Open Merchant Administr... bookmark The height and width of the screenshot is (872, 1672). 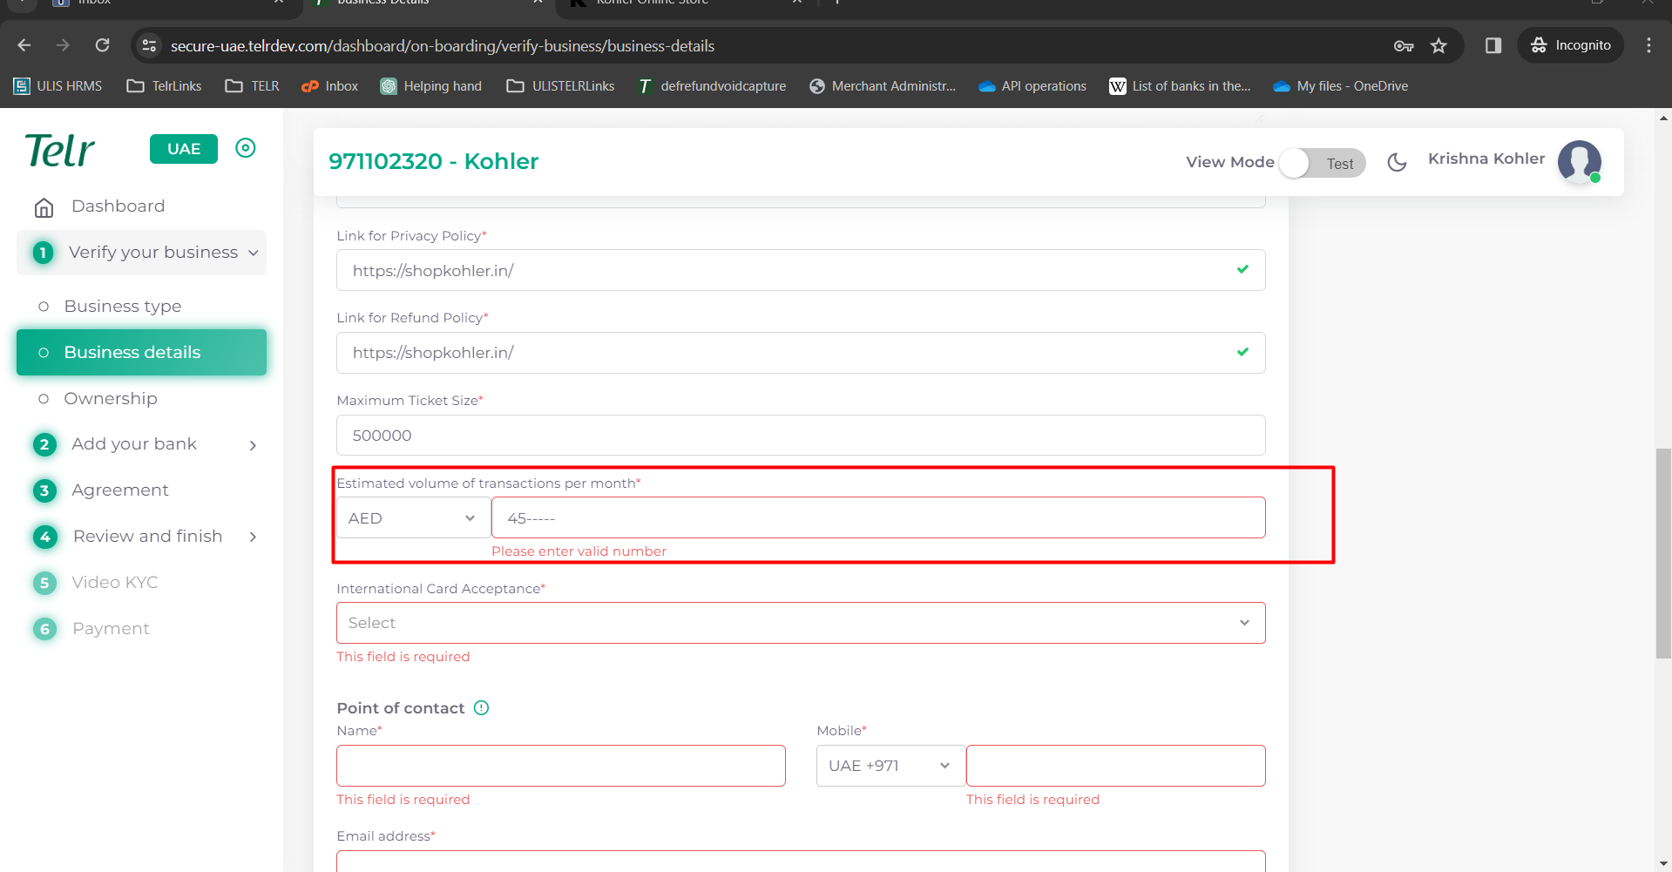[x=883, y=86]
